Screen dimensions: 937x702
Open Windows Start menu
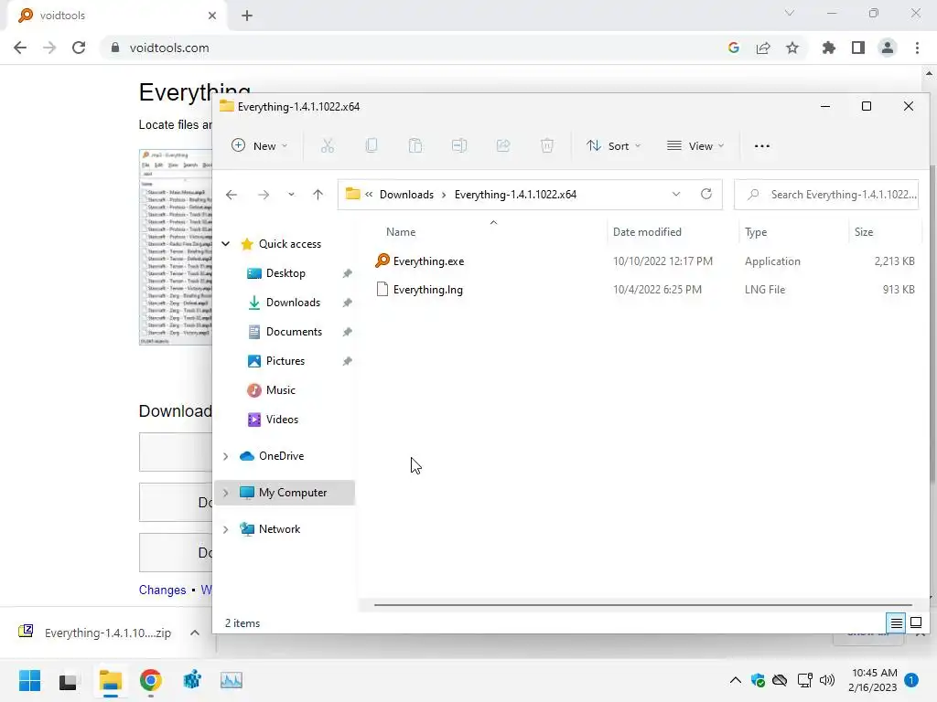pos(29,680)
